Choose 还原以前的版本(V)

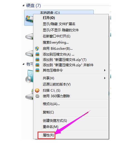coord(57,84)
